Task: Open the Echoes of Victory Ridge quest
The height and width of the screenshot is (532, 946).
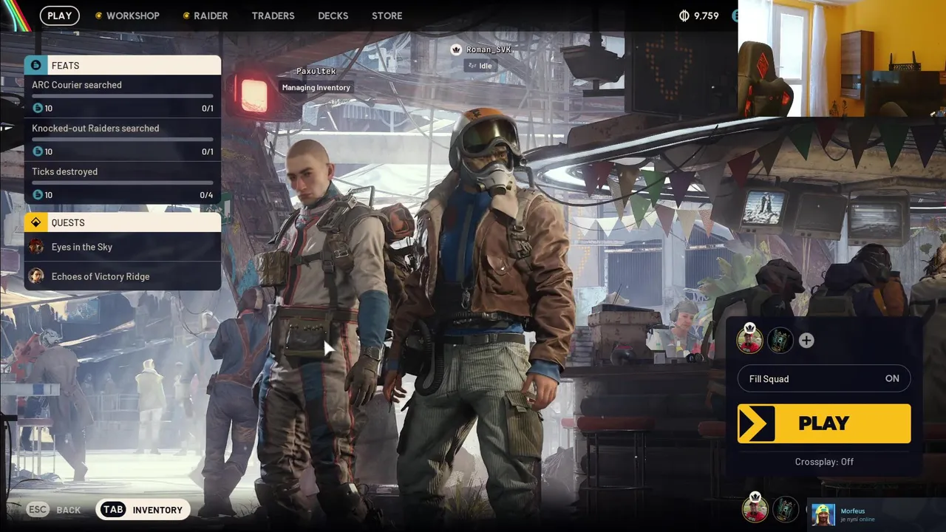Action: (x=123, y=276)
